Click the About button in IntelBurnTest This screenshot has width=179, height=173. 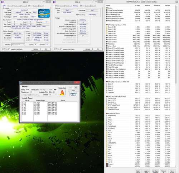tap(73, 91)
